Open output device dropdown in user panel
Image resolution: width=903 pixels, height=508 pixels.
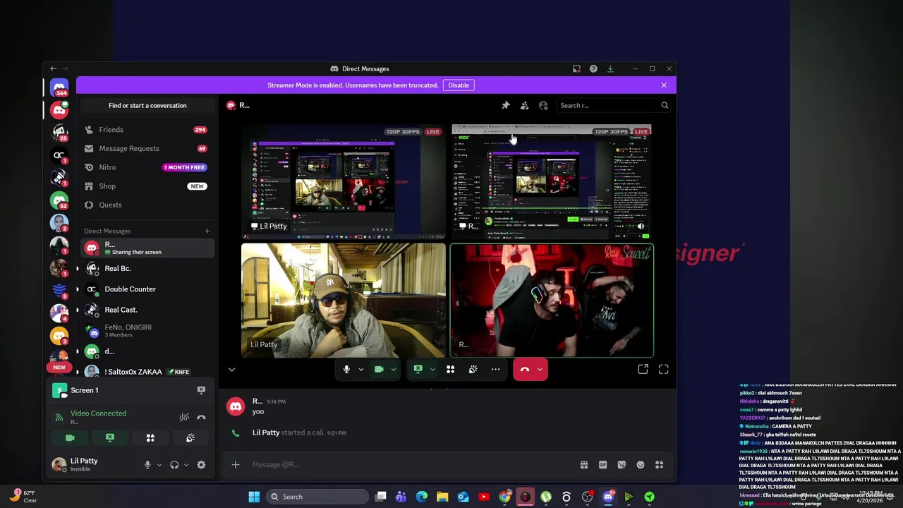pyautogui.click(x=186, y=464)
